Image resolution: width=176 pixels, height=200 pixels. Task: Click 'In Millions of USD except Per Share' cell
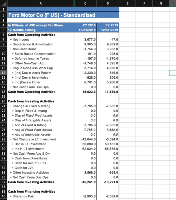[x=41, y=25]
